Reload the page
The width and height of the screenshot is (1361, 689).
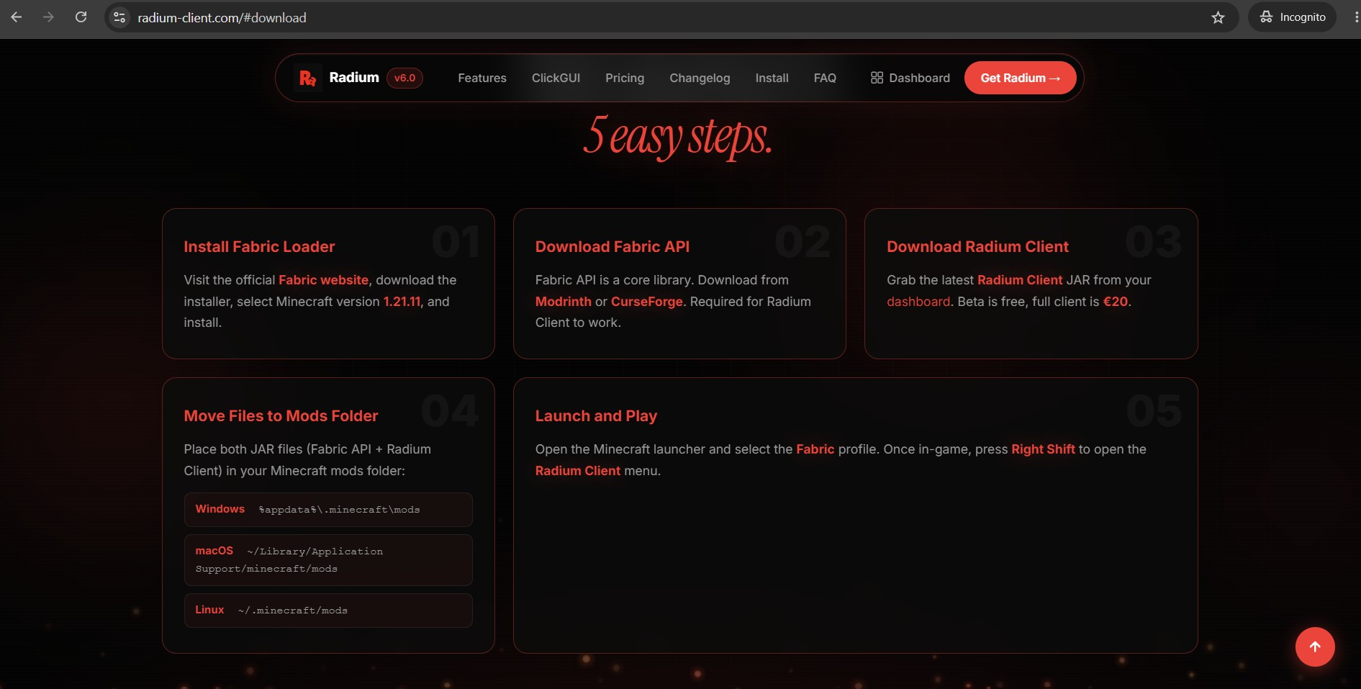[81, 17]
